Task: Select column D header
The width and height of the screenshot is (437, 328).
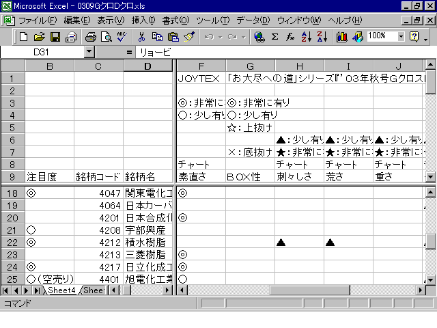Action: coord(147,66)
